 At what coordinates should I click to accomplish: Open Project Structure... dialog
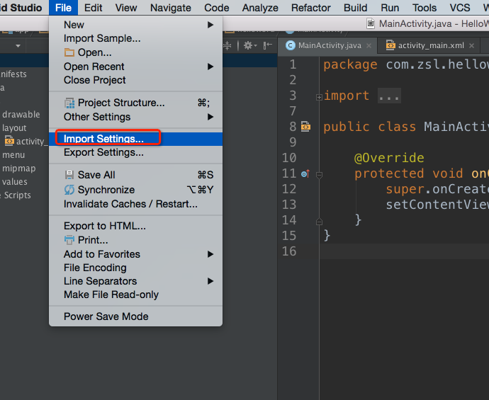coord(135,103)
